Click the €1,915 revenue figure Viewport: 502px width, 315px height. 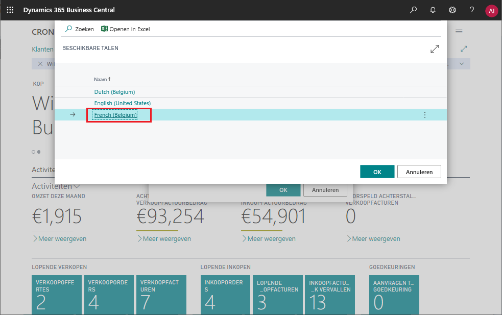57,216
